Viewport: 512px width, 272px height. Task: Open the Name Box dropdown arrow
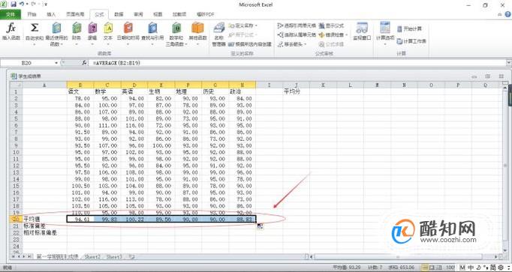click(56, 63)
